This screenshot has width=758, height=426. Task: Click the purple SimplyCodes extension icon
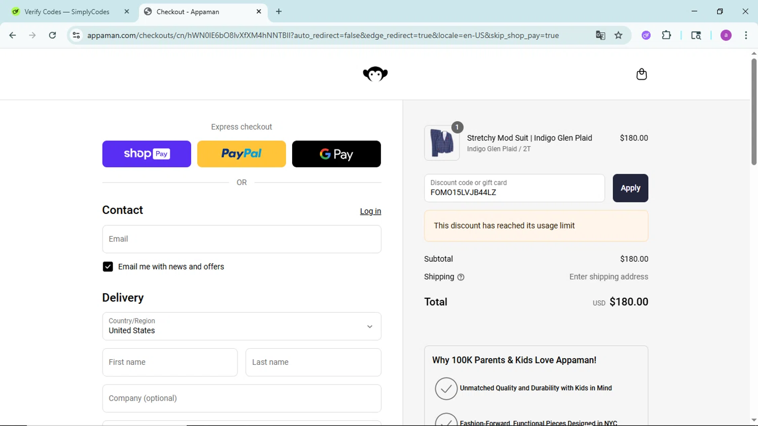click(x=646, y=35)
